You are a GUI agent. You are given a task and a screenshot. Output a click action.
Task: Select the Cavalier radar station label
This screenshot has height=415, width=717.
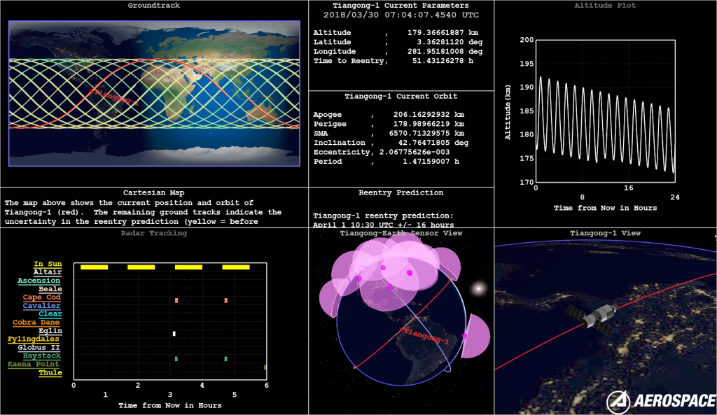pos(42,306)
